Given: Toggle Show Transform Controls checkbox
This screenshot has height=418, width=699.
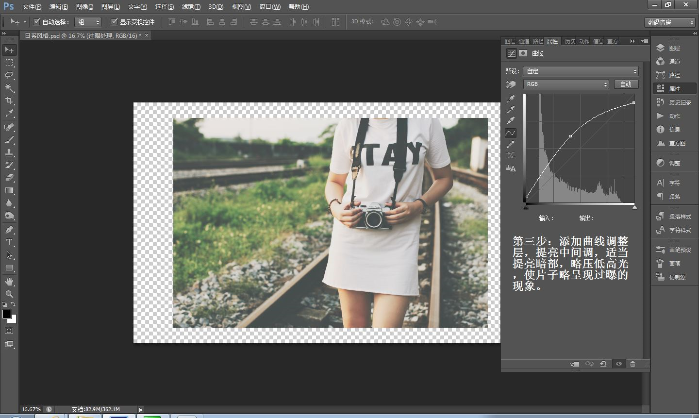Looking at the screenshot, I should coord(115,22).
